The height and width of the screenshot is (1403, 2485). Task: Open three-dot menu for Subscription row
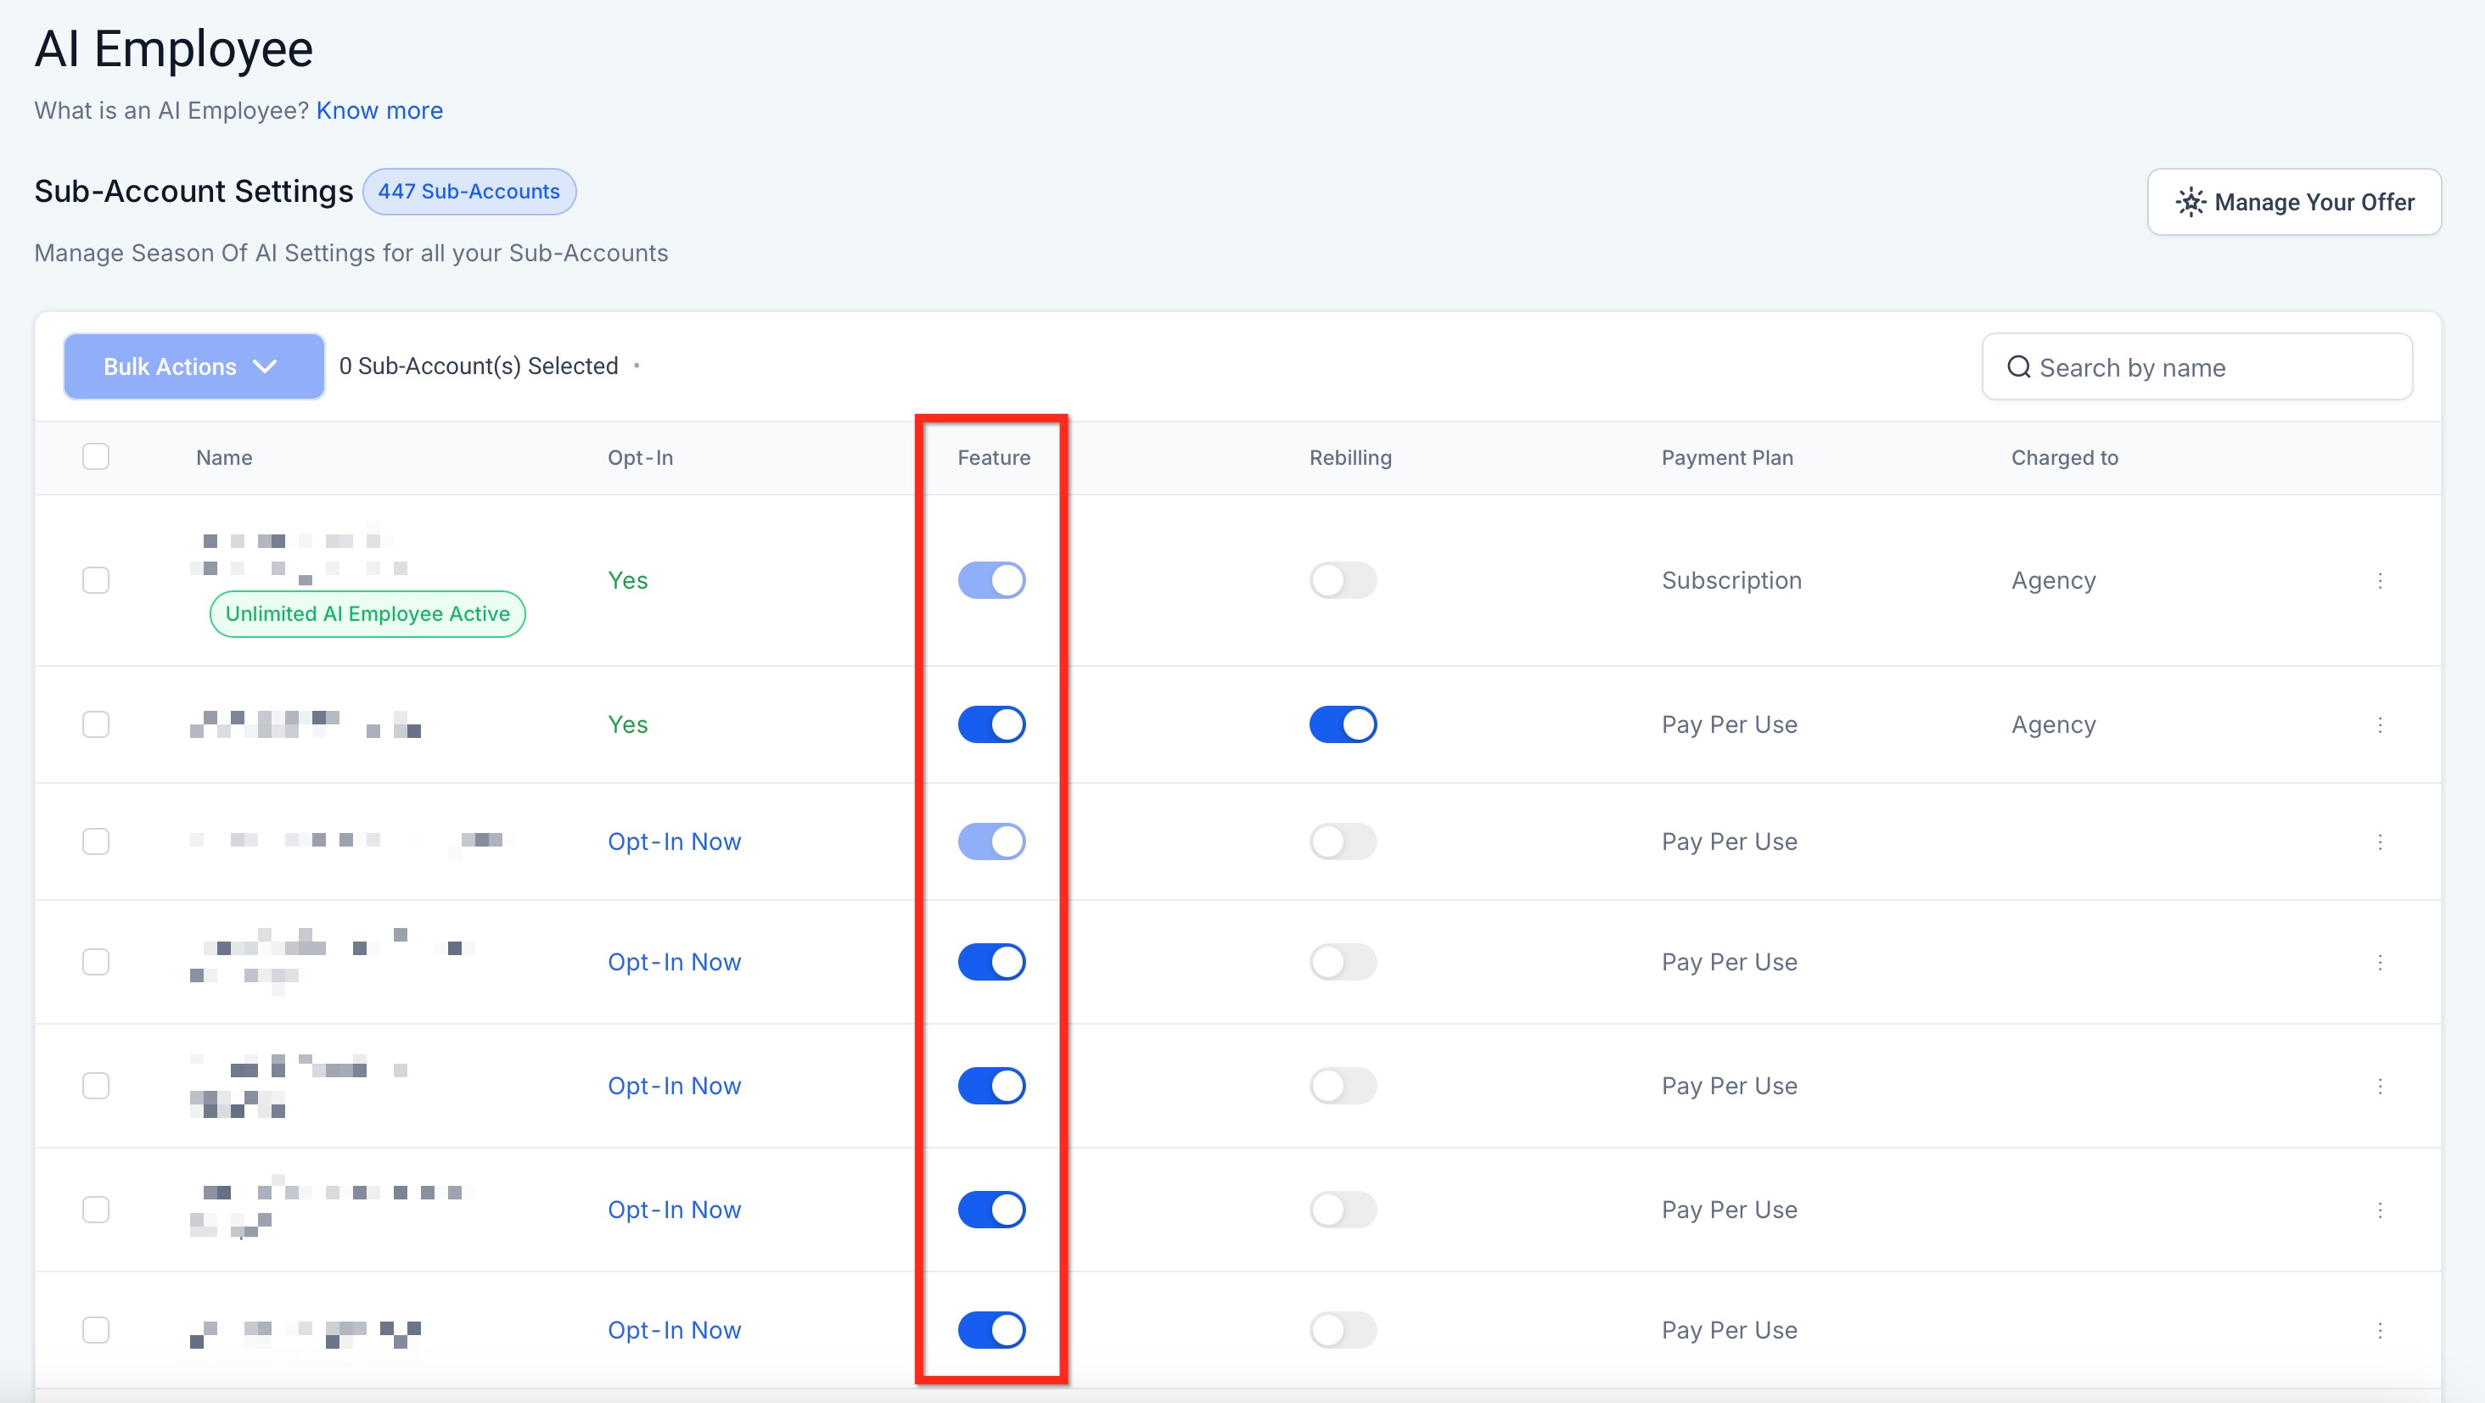click(x=2380, y=580)
